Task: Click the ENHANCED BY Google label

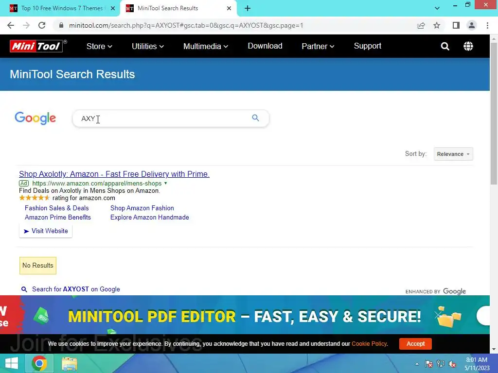Action: click(435, 291)
